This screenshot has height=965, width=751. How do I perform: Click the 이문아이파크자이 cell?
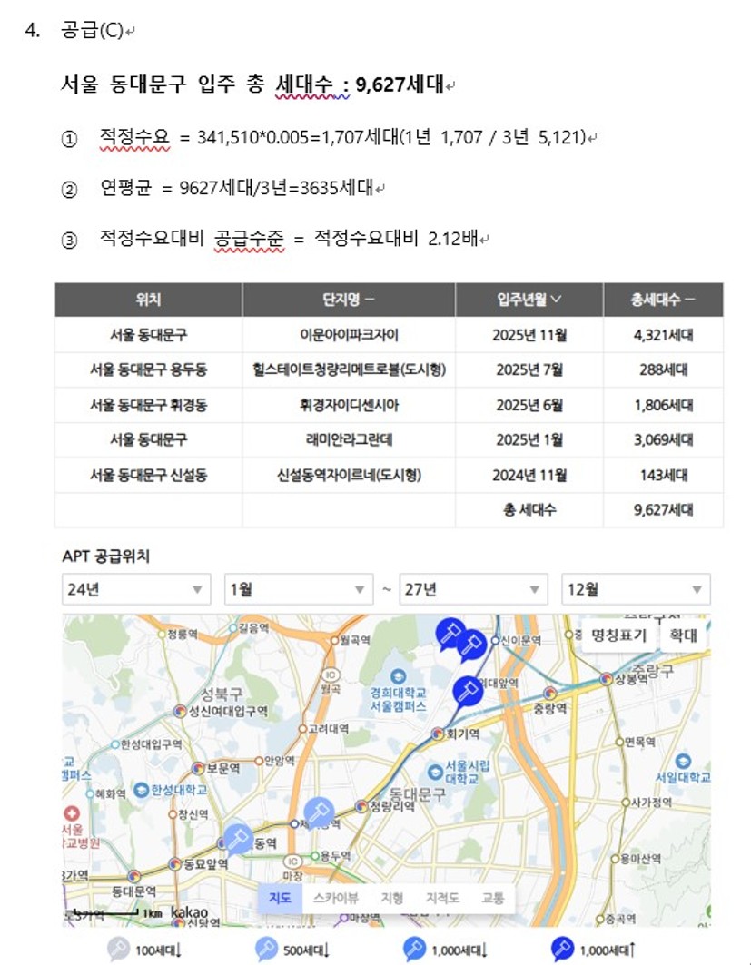[349, 335]
